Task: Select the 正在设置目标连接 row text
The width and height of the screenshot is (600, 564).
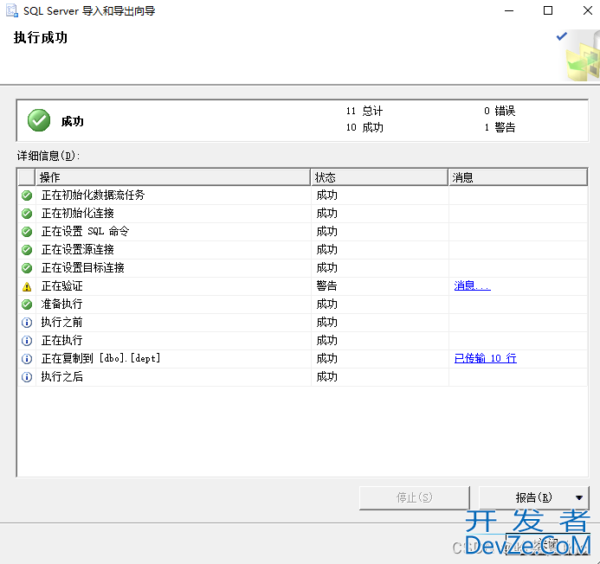Action: 82,267
